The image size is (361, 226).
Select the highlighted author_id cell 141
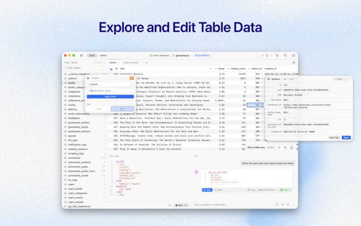coord(255,105)
